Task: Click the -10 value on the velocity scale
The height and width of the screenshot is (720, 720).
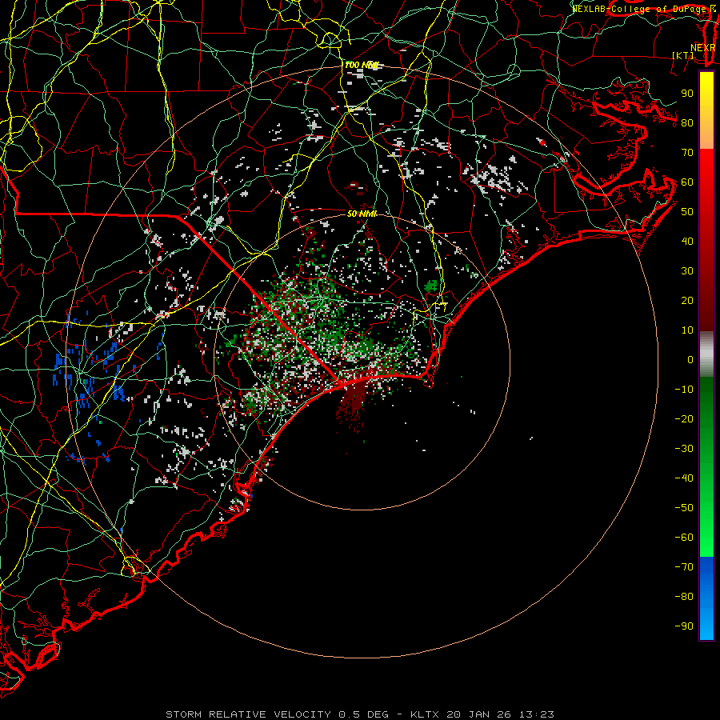Action: 684,390
